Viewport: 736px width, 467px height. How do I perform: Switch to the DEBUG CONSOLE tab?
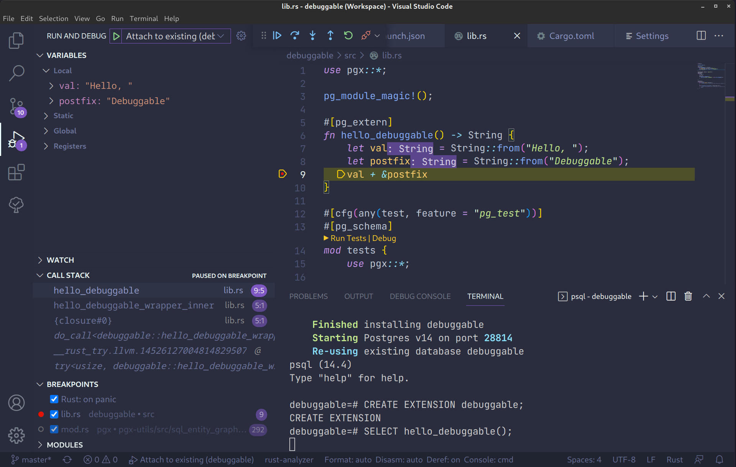(420, 296)
